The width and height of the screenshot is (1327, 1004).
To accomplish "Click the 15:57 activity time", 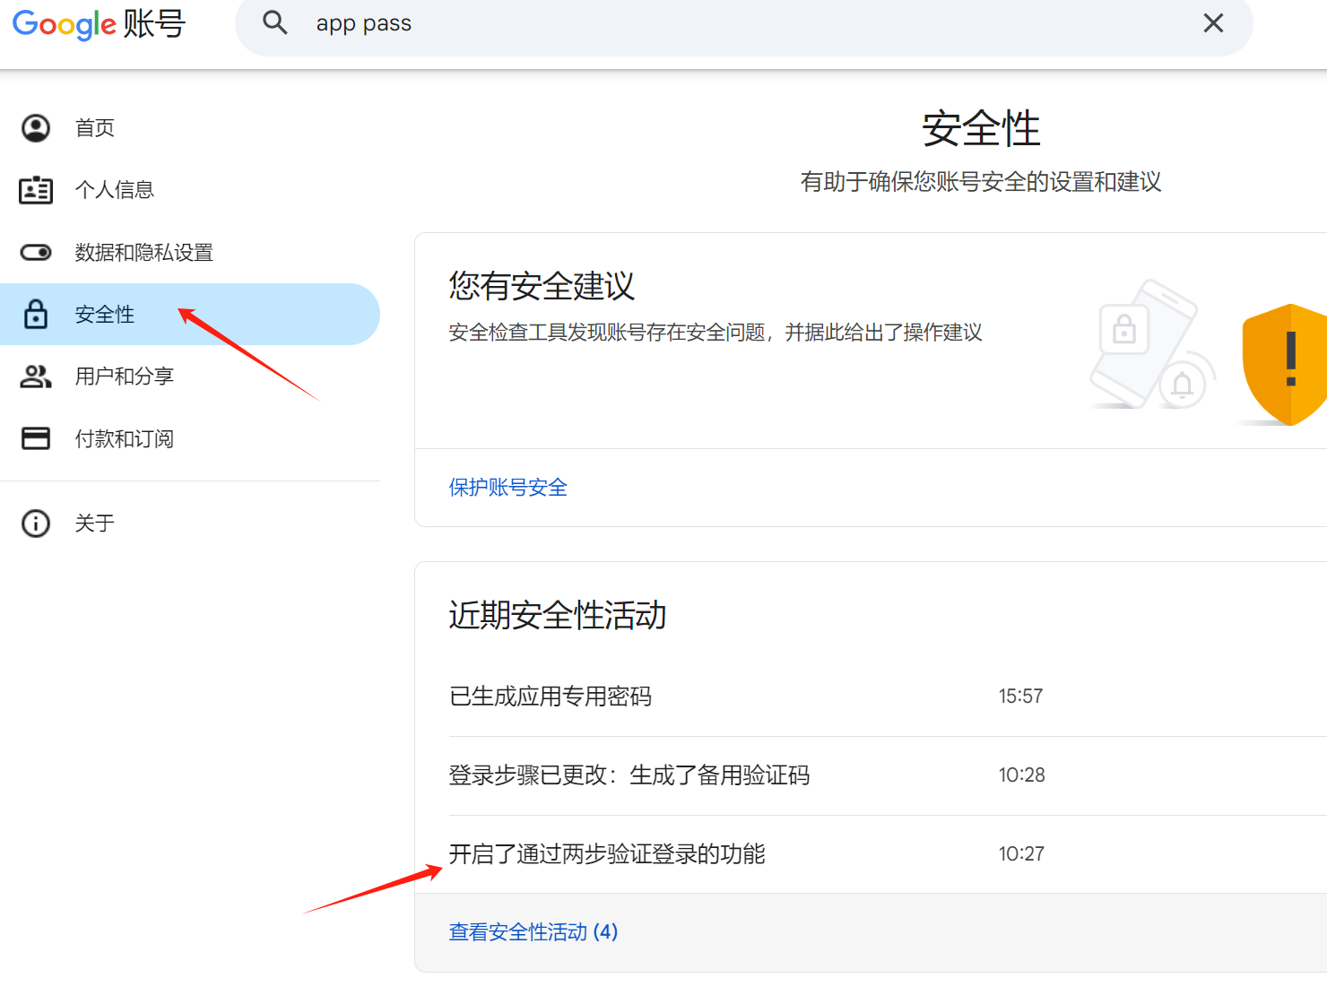I will point(1020,697).
